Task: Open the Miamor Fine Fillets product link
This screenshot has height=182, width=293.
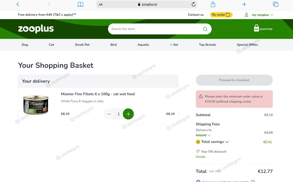Action: click(98, 94)
